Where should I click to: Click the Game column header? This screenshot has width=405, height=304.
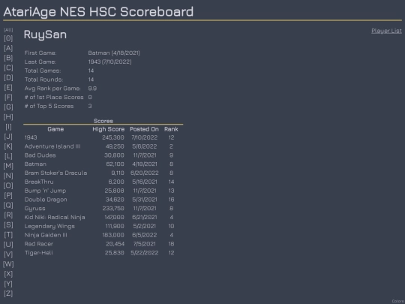point(55,129)
